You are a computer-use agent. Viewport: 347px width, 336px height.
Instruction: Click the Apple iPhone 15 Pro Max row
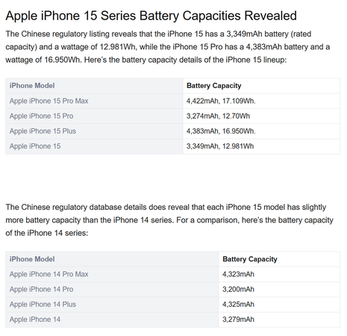click(172, 101)
